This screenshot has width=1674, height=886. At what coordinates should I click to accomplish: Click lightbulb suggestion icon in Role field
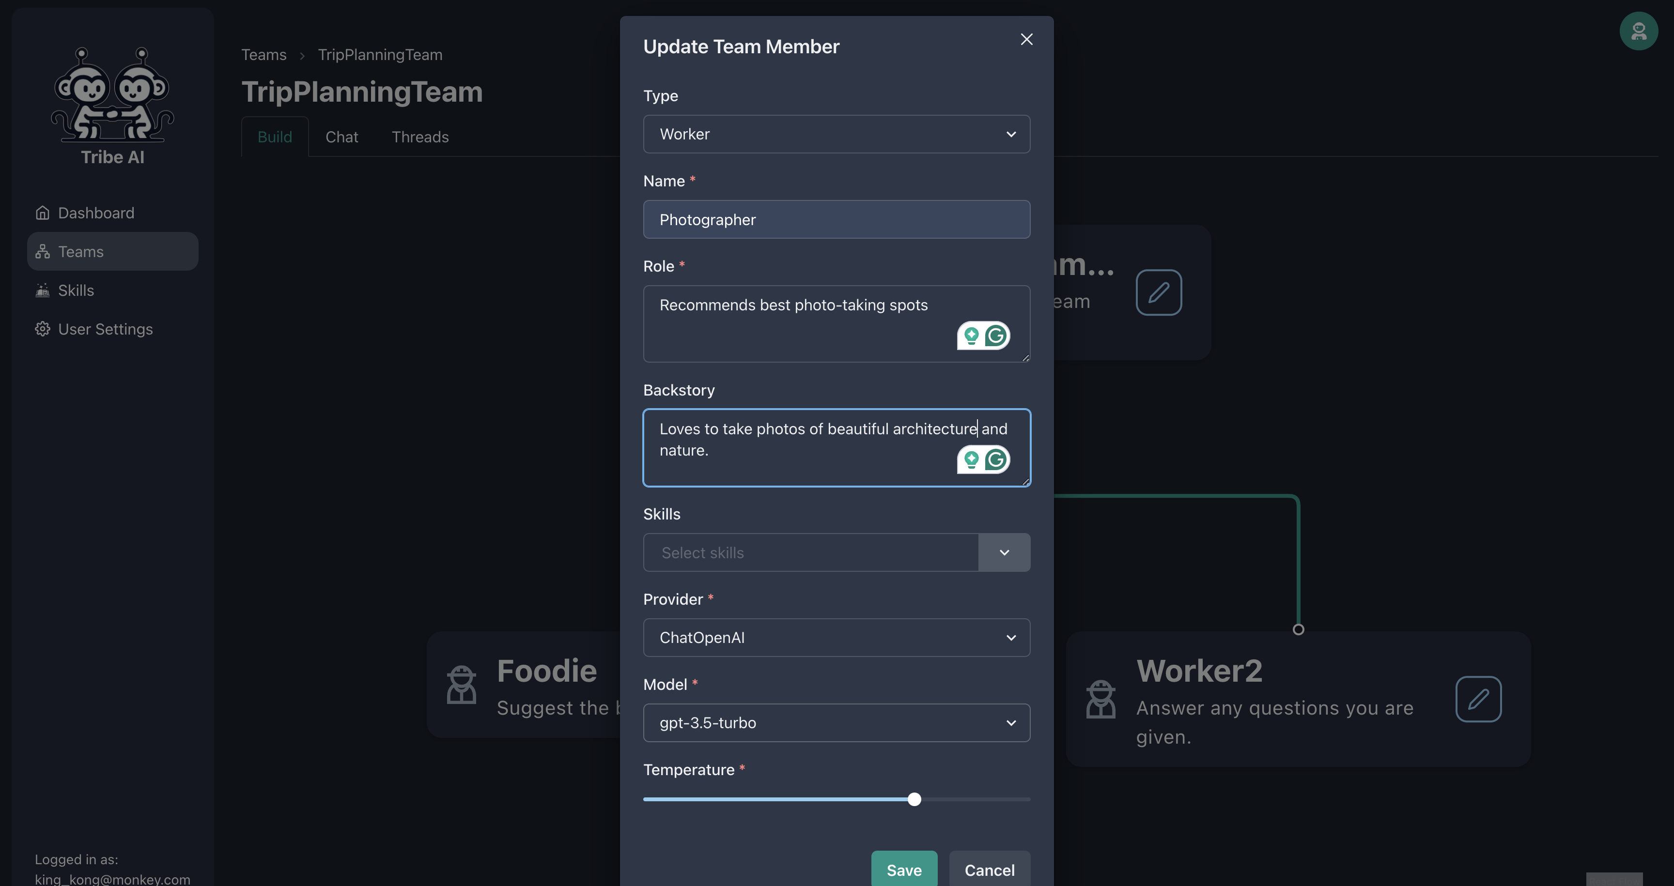point(971,336)
